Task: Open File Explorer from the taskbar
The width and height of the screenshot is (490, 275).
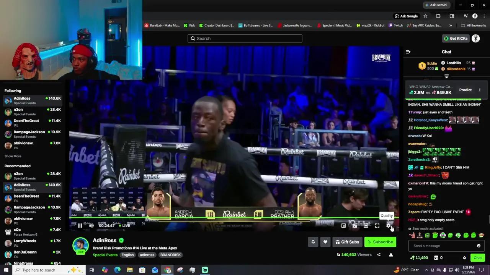Action: click(x=130, y=270)
